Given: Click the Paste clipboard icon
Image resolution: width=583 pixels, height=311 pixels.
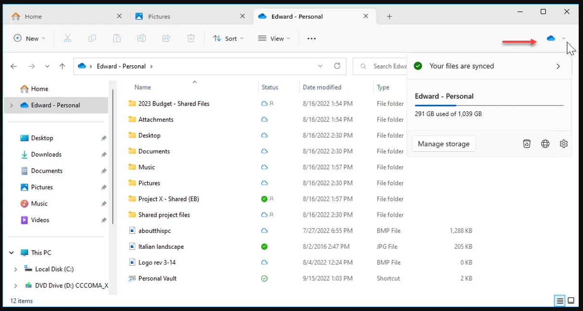Looking at the screenshot, I should coord(117,38).
